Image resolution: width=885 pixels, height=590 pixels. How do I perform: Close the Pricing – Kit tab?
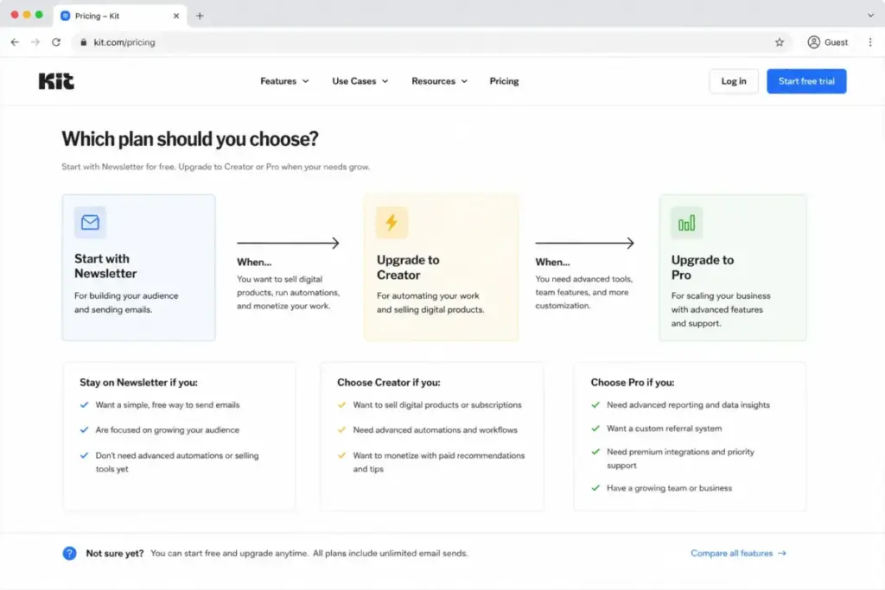tap(176, 16)
